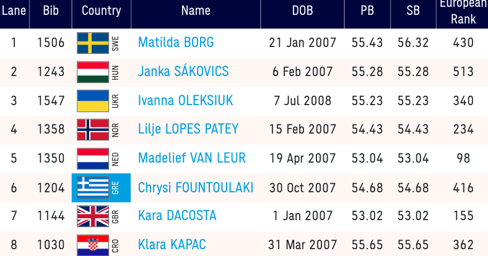Open Klara KAPAC athlete profile

[172, 245]
